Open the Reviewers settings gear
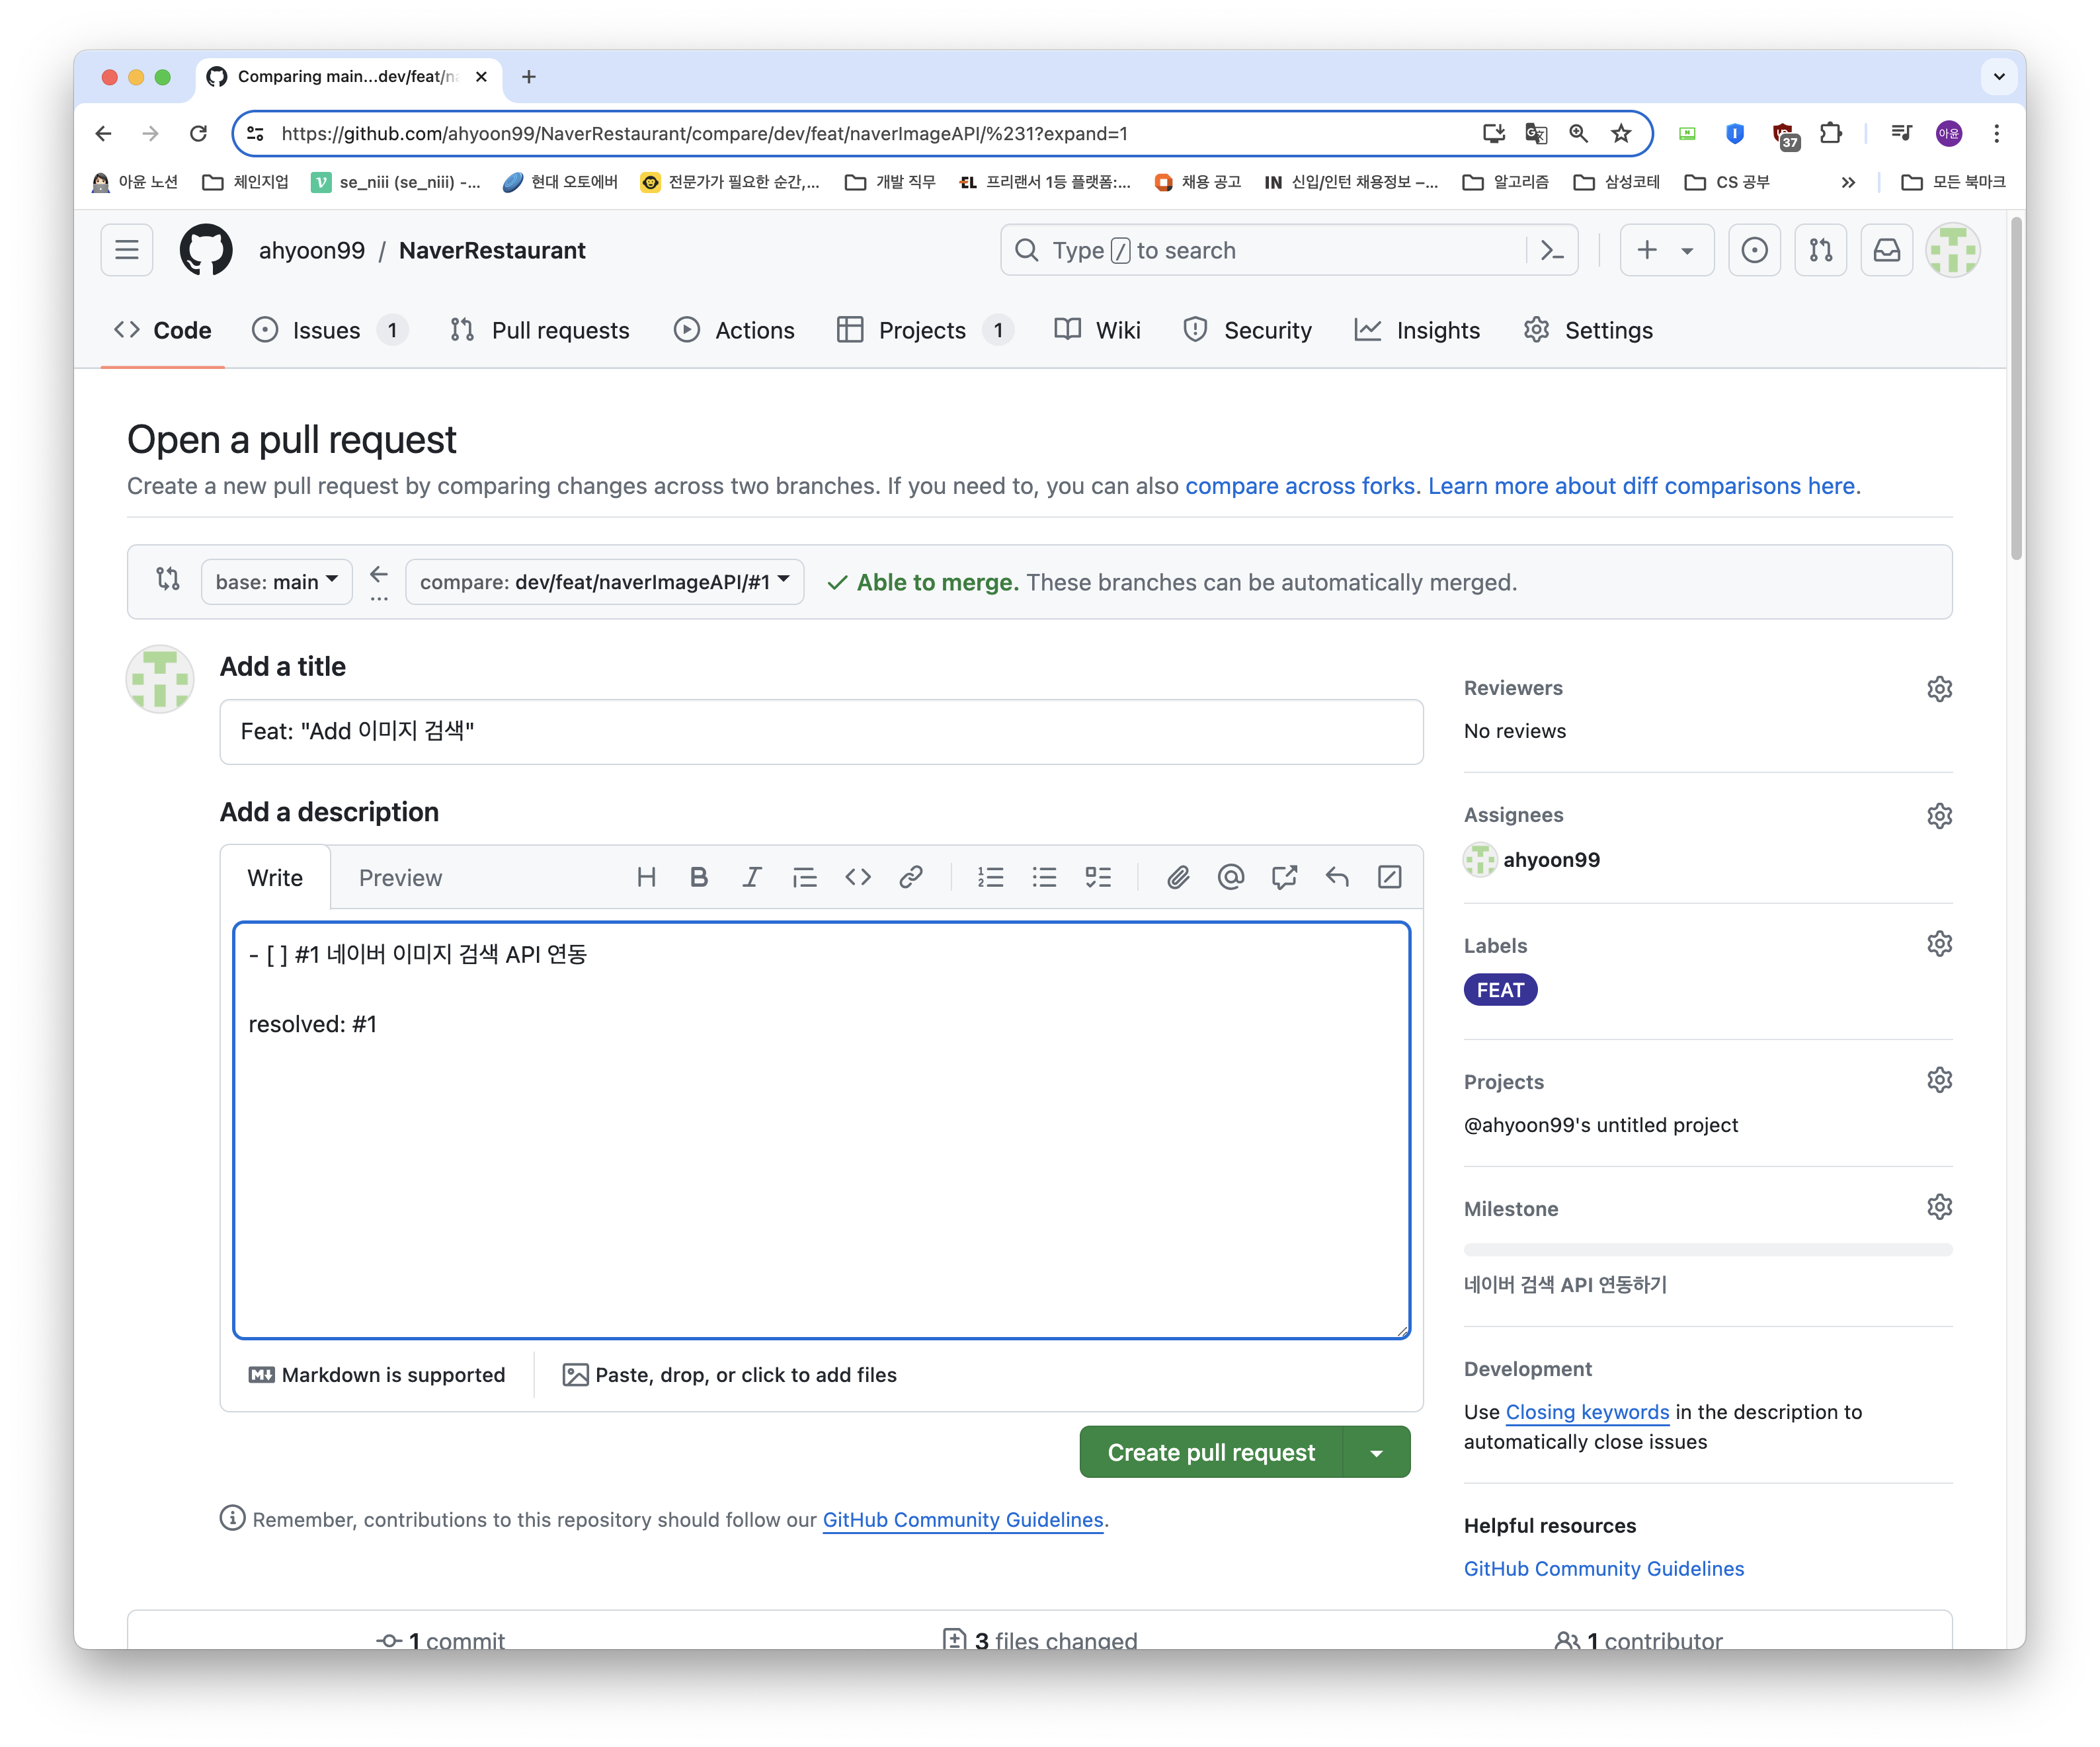 click(x=1939, y=689)
